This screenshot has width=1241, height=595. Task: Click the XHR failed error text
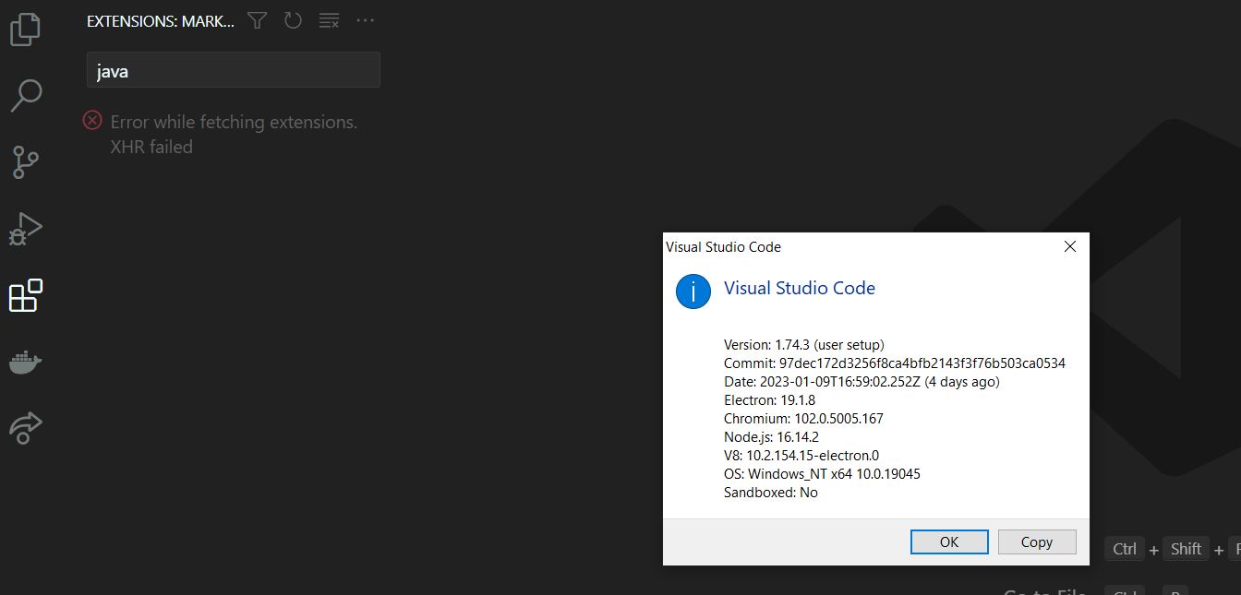click(151, 146)
